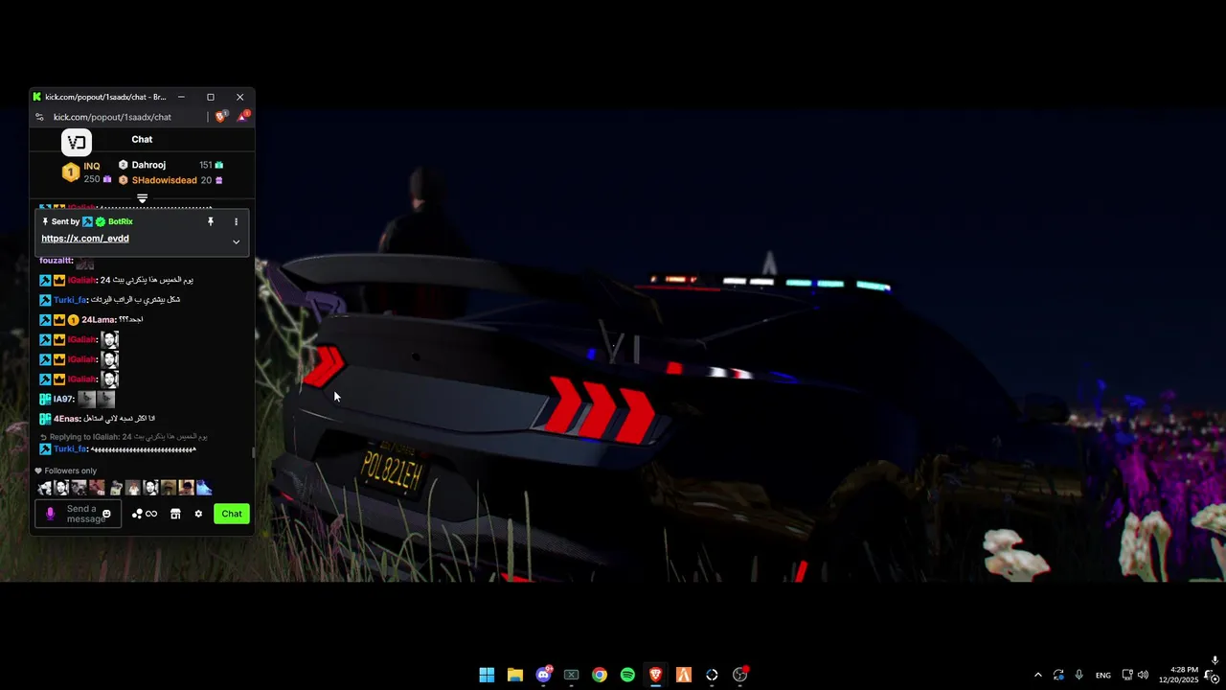Click leaderboard user INQ
The width and height of the screenshot is (1226, 690).
click(92, 166)
